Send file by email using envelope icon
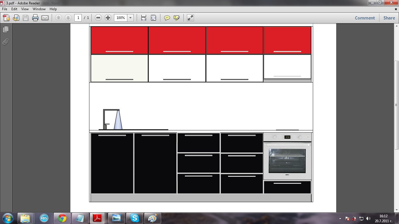 [x=45, y=18]
